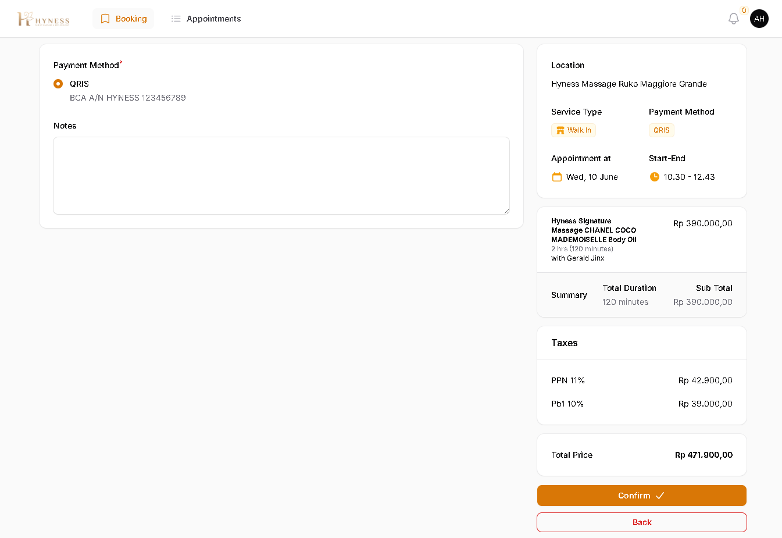
Task: Click Hyness Massage Ruko Maggiore Grande location
Action: 629,84
